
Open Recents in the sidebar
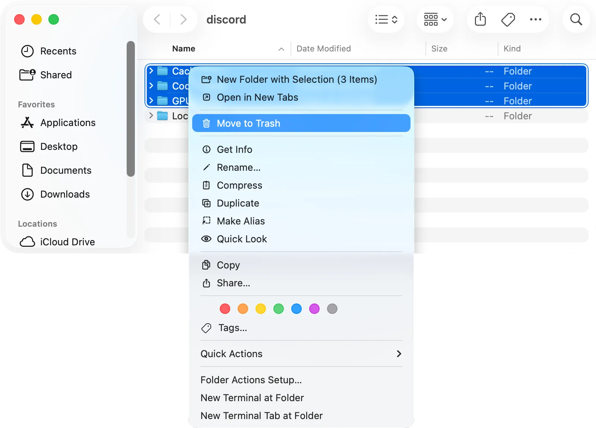click(x=48, y=51)
